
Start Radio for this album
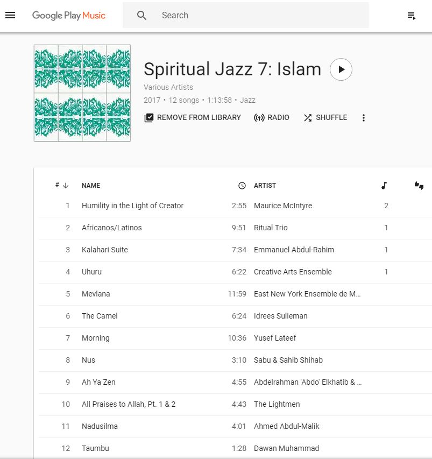[x=271, y=118]
